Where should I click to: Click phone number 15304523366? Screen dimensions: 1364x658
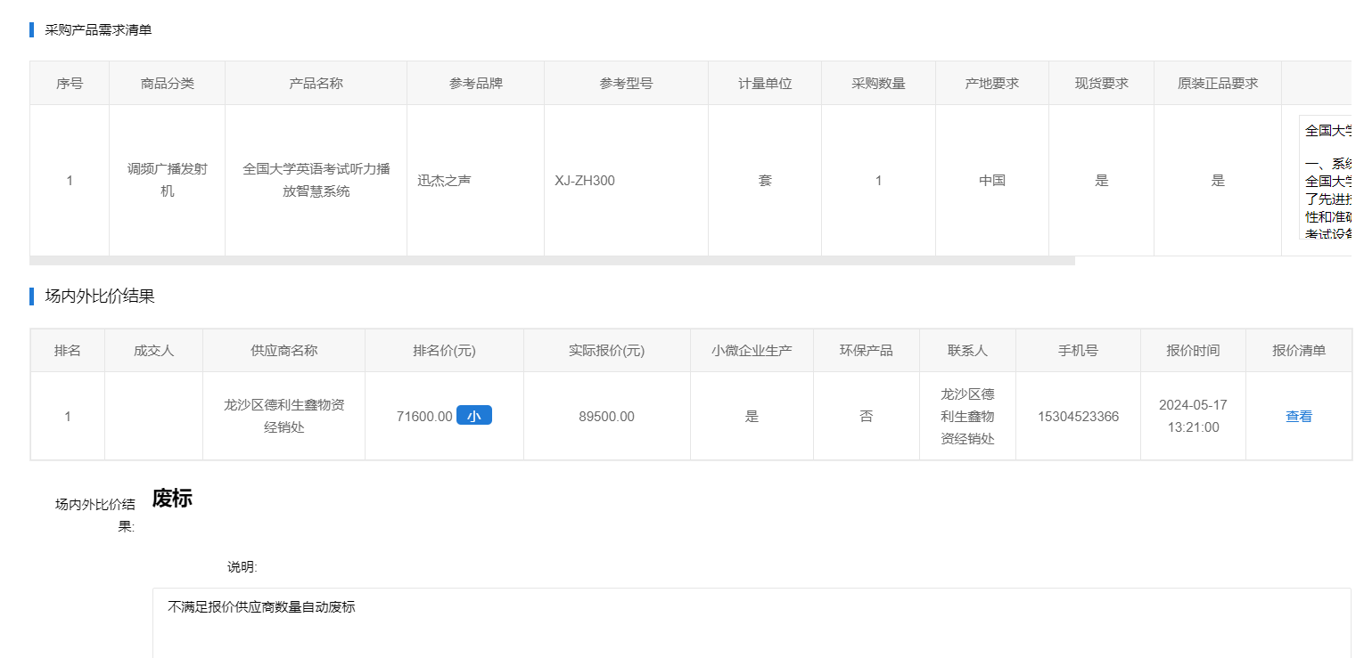click(x=1078, y=417)
